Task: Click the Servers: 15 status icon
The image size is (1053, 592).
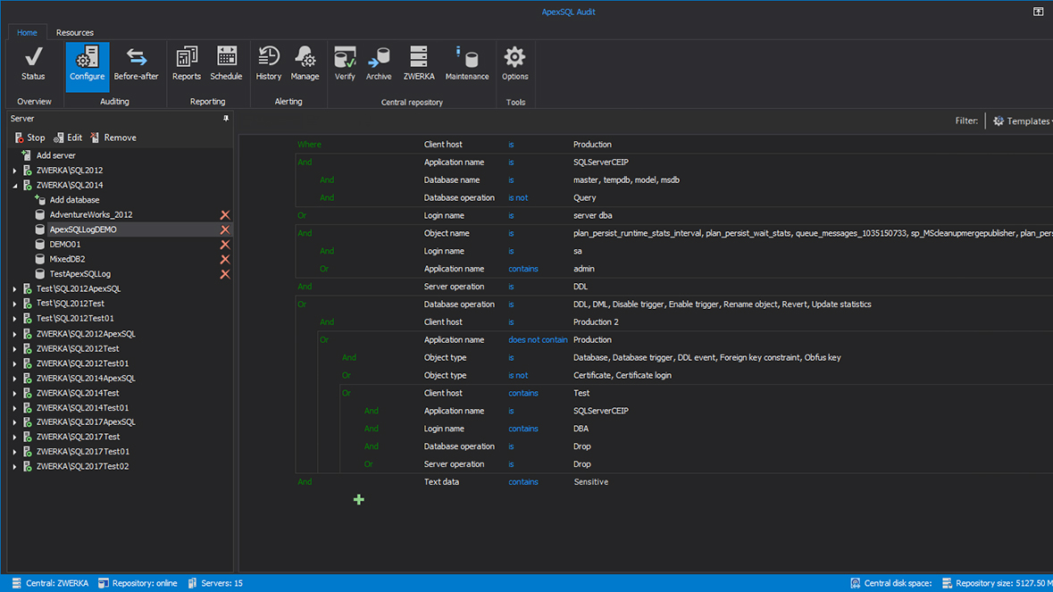Action: 193,583
